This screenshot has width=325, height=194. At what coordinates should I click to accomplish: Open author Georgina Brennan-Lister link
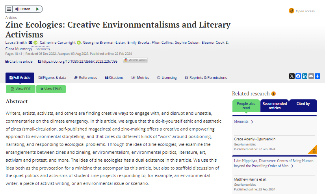[x=104, y=42]
